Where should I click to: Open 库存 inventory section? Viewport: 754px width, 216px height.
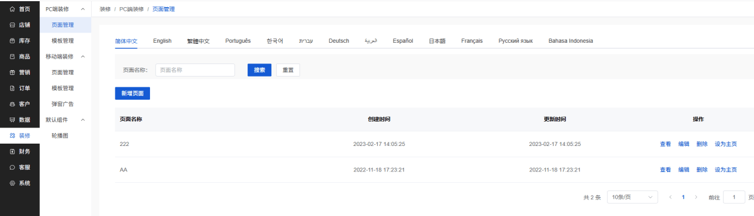tap(20, 41)
